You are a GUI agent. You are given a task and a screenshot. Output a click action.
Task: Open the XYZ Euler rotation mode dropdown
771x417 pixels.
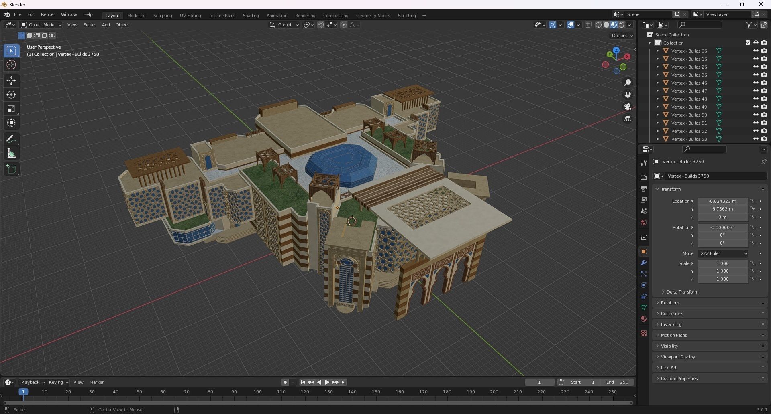coord(723,253)
